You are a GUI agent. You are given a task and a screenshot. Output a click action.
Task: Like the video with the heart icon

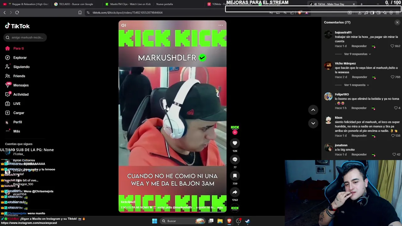tap(235, 143)
